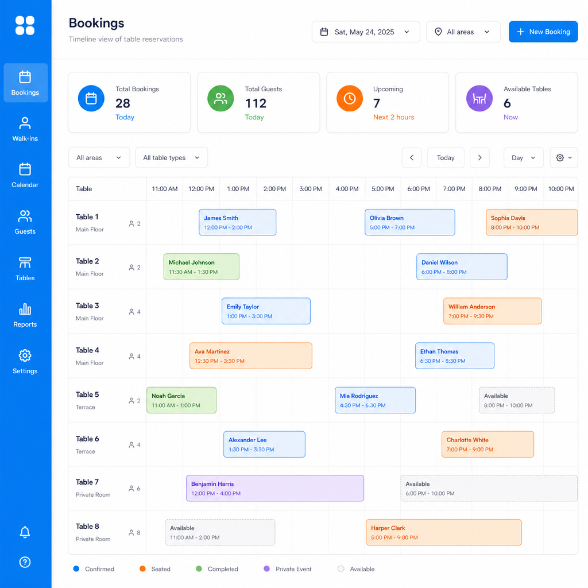This screenshot has height=588, width=588.
Task: Click the Confirmed blue legend dot
Action: [76, 568]
